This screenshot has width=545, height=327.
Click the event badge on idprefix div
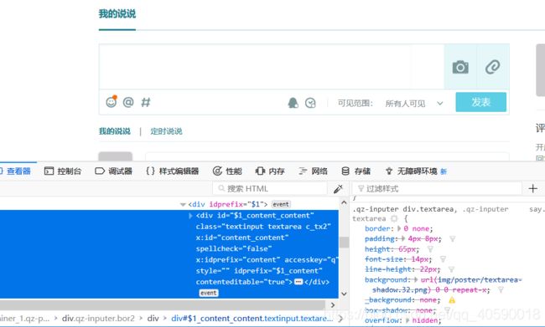point(281,204)
